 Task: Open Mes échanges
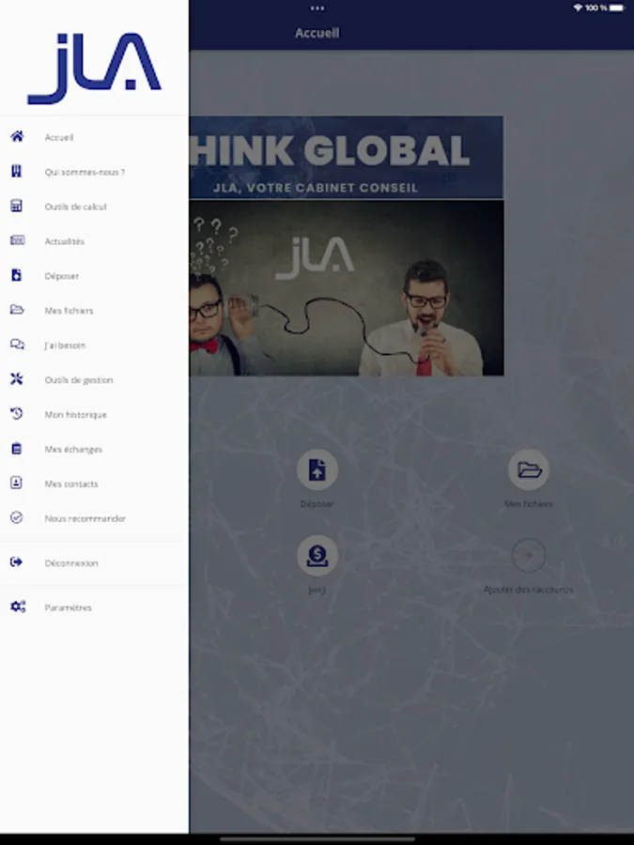click(x=73, y=449)
